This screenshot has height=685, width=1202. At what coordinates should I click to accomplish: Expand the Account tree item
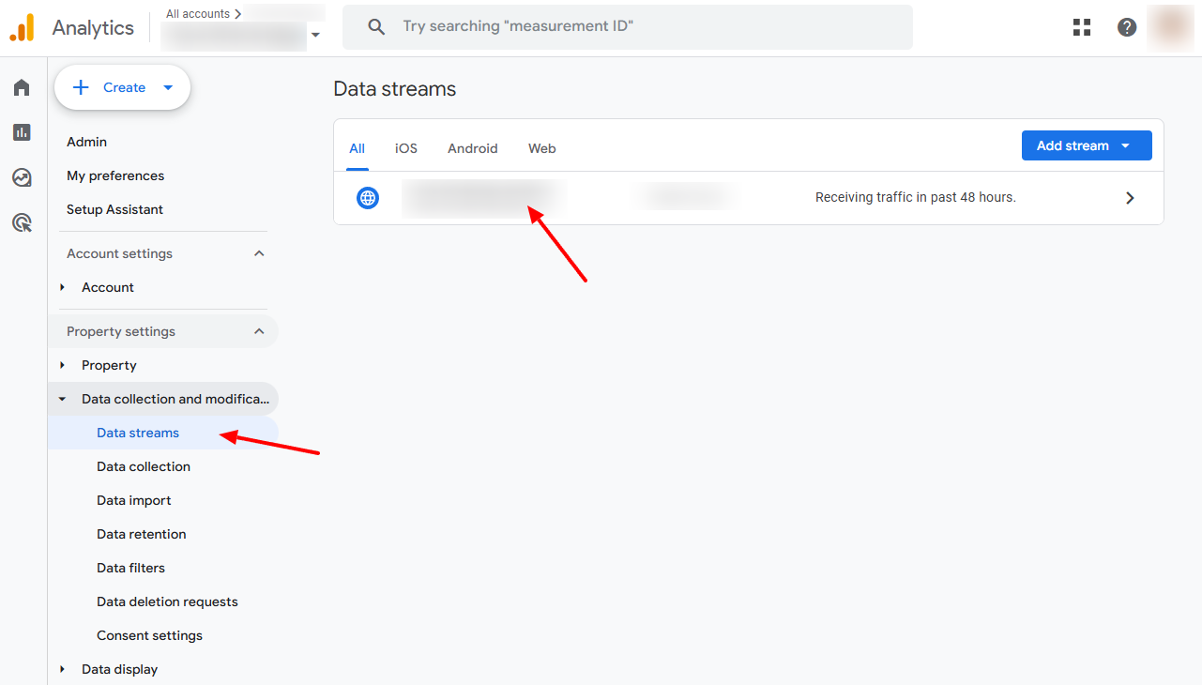pos(63,287)
